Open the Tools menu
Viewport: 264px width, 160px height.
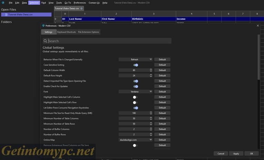(59, 3)
